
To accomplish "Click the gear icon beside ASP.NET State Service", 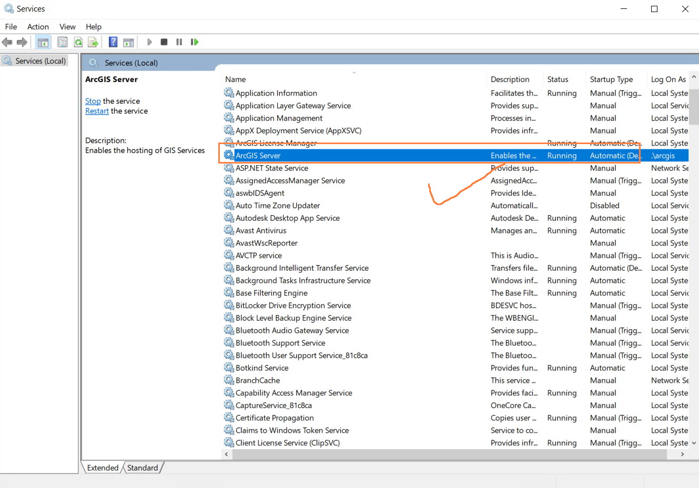I will 229,168.
